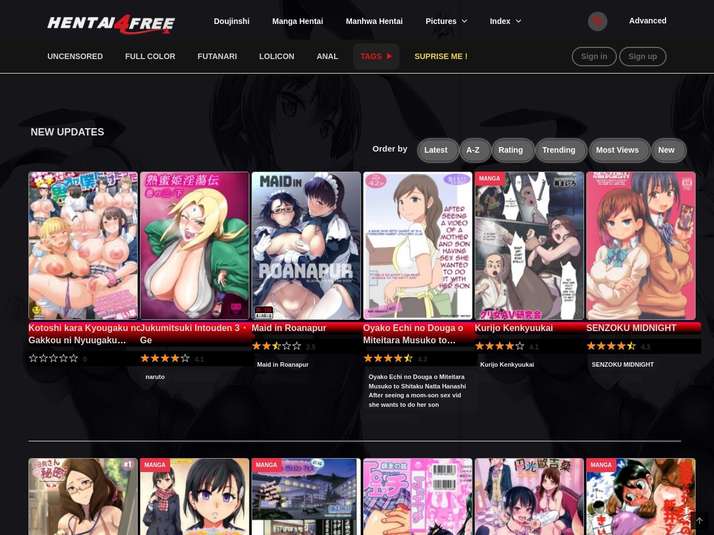Image resolution: width=714 pixels, height=535 pixels.
Task: Click the MANGA badge on Kurijo Kenkyuukai
Action: pyautogui.click(x=489, y=179)
